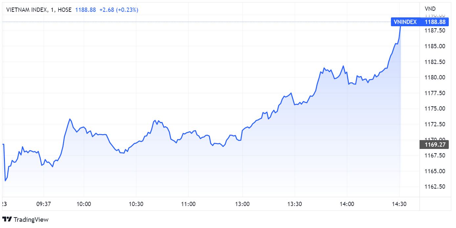Click the VND currency label
Viewport: 456px width, 228px height.
tap(430, 9)
